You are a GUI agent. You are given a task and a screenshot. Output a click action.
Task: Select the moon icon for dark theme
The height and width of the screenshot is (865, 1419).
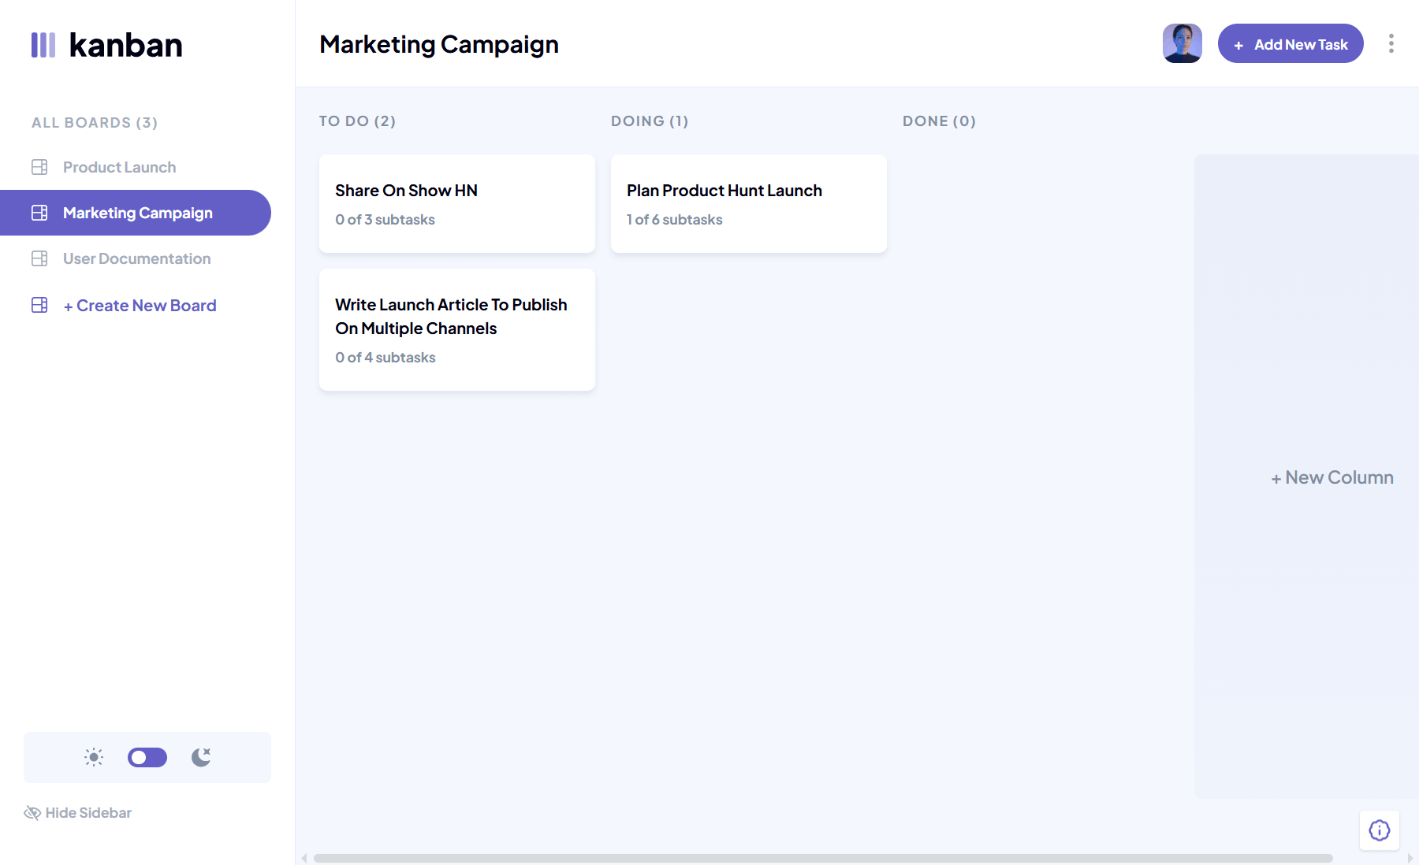click(200, 757)
